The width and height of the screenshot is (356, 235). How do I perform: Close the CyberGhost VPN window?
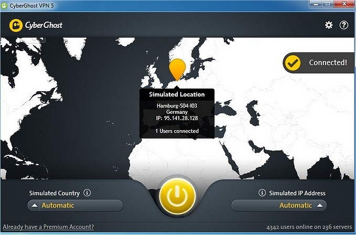point(344,4)
